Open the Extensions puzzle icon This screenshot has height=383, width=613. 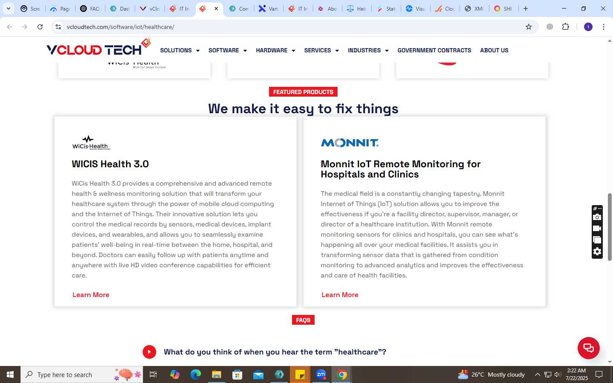coord(565,27)
